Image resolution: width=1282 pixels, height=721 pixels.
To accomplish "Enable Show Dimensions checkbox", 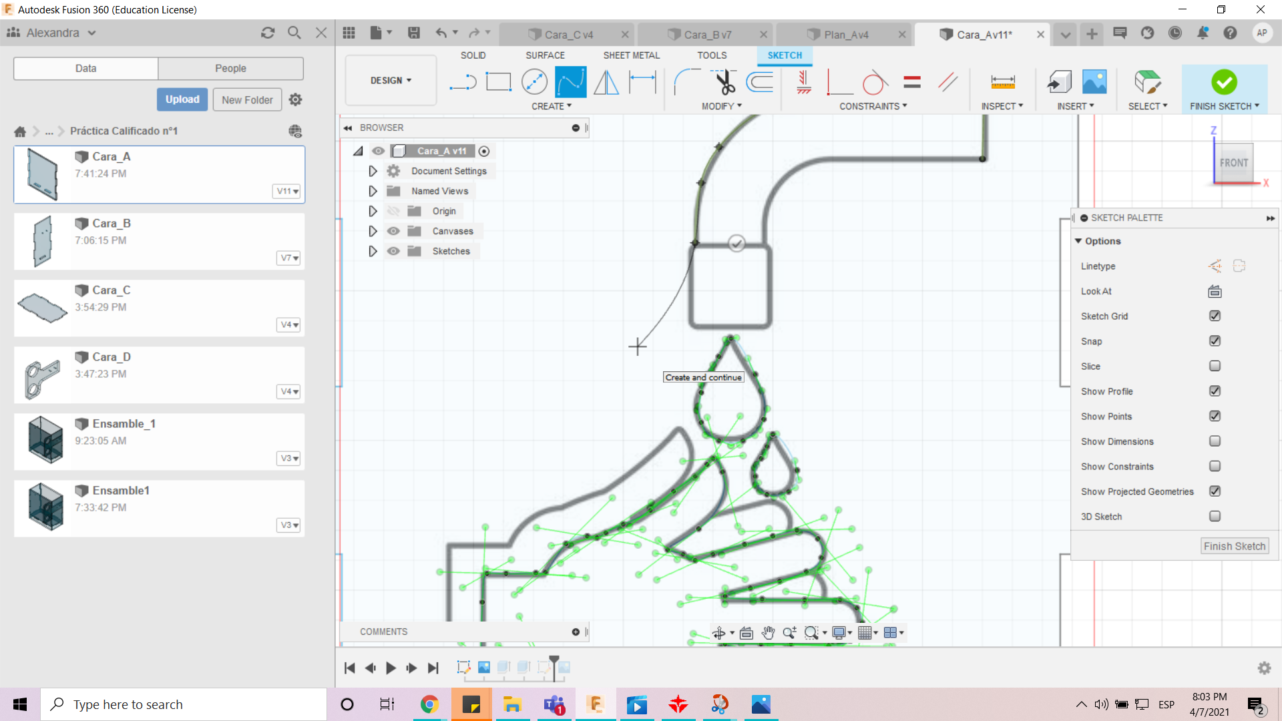I will click(1215, 441).
